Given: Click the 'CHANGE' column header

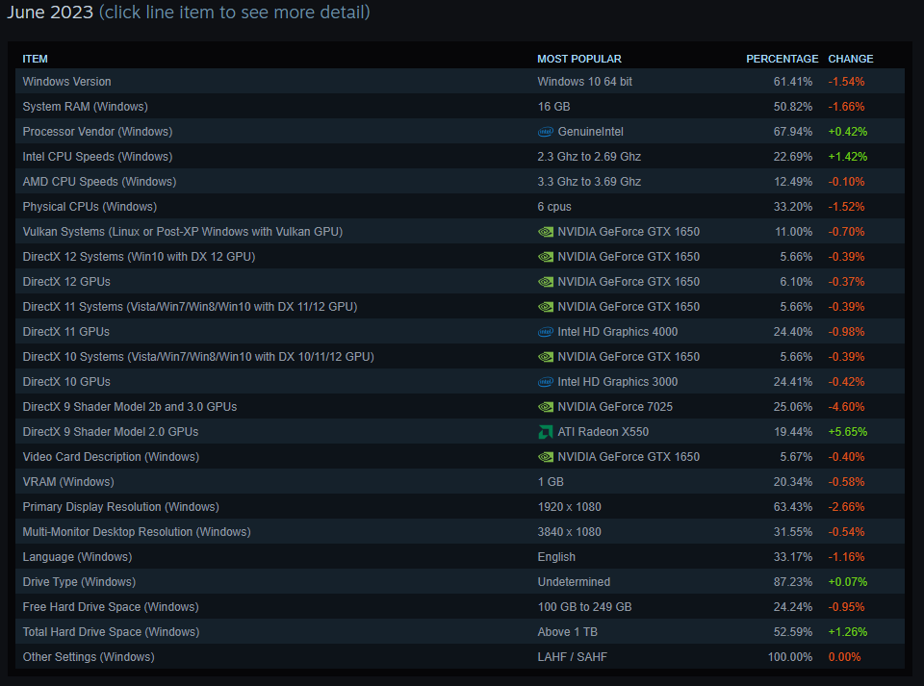Looking at the screenshot, I should coord(850,59).
